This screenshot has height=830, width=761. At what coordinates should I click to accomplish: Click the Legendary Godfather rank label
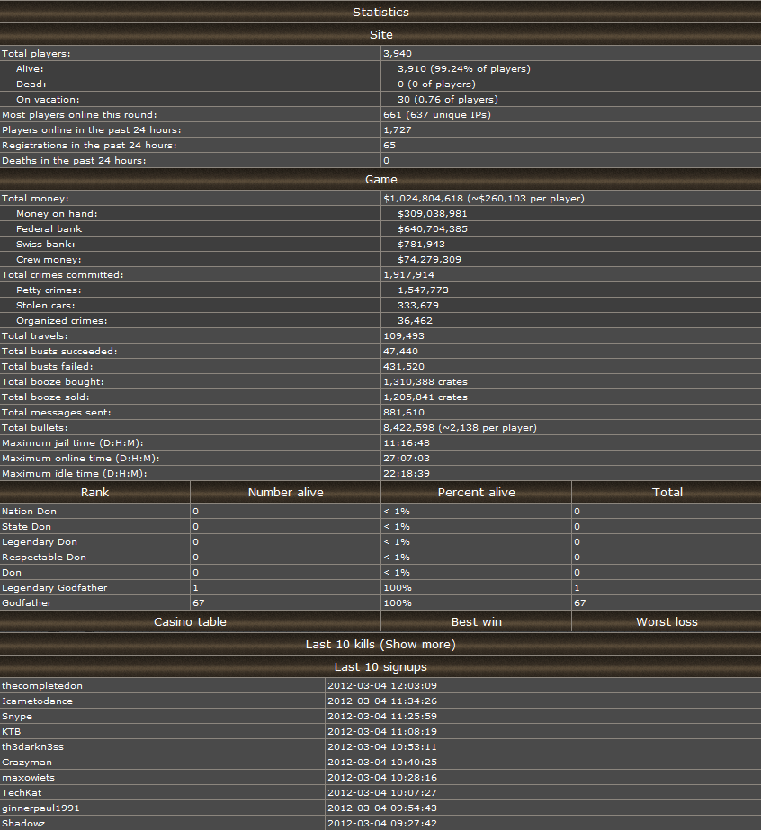54,587
